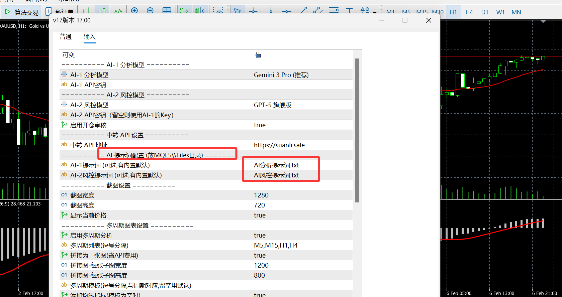Edit the 中转 API 地址 value https://suanli.sale
The height and width of the screenshot is (297, 562).
click(x=302, y=145)
